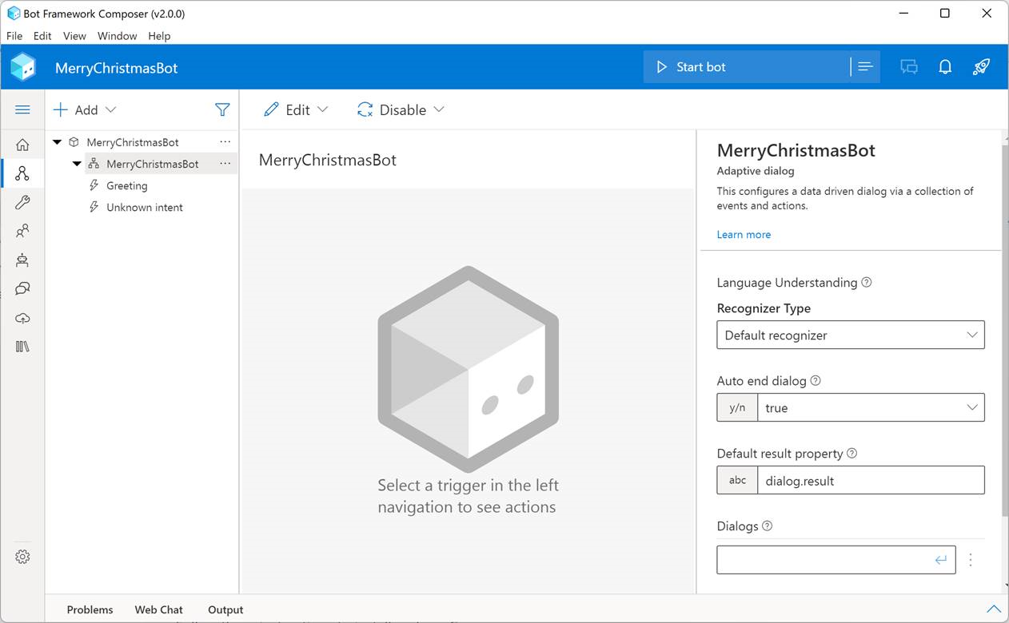The width and height of the screenshot is (1009, 623).
Task: Open the settings gear icon
Action: pyautogui.click(x=22, y=557)
